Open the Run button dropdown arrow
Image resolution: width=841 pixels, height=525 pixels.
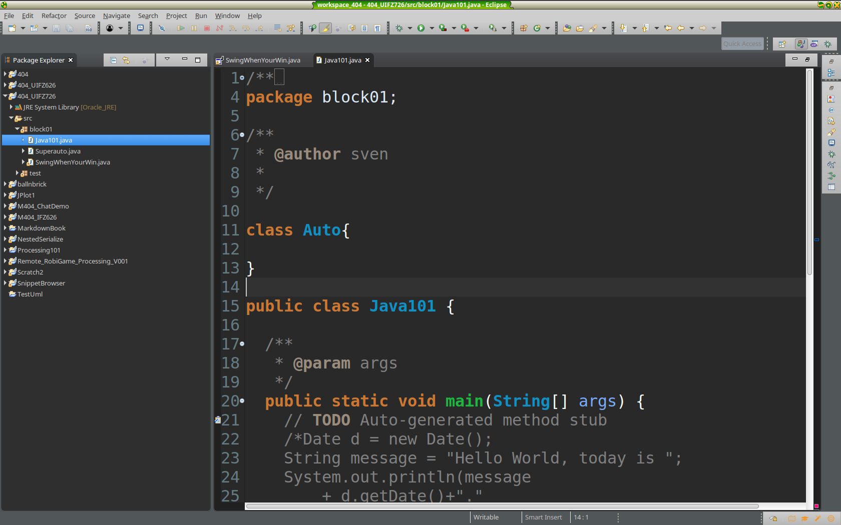pos(432,28)
